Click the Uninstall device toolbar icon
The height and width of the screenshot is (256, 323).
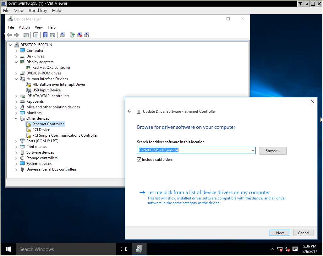79,35
